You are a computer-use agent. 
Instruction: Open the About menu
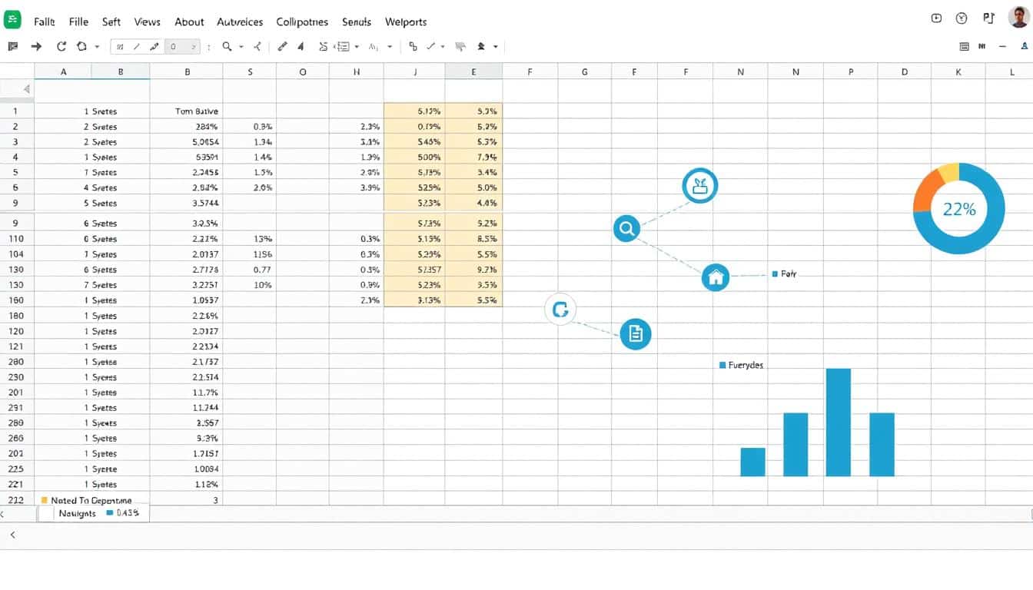coord(189,22)
